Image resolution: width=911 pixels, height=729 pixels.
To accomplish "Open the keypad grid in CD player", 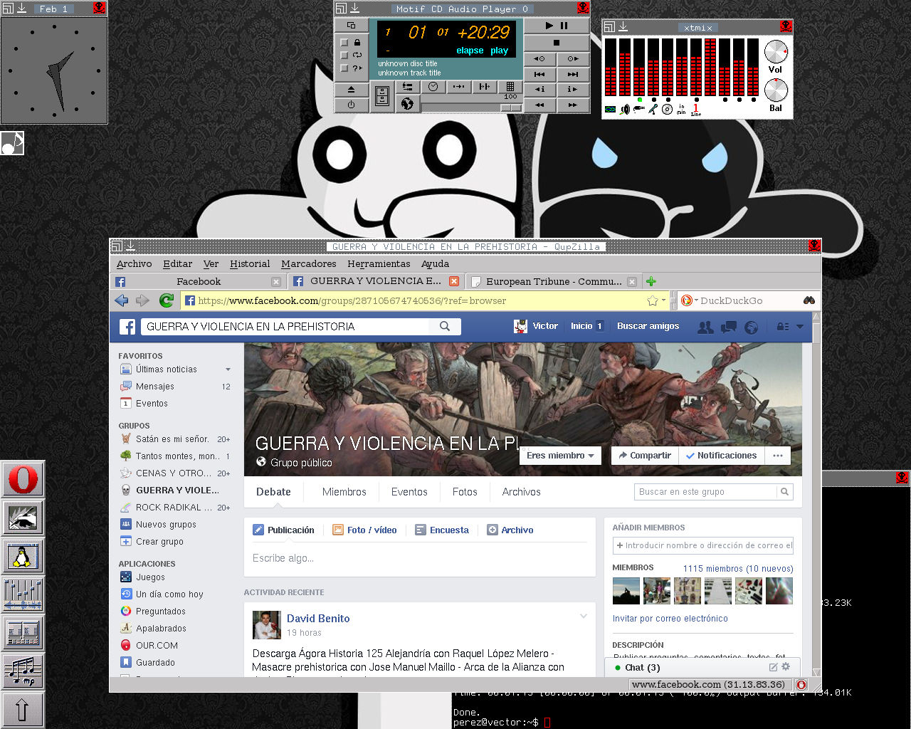I will (x=510, y=87).
